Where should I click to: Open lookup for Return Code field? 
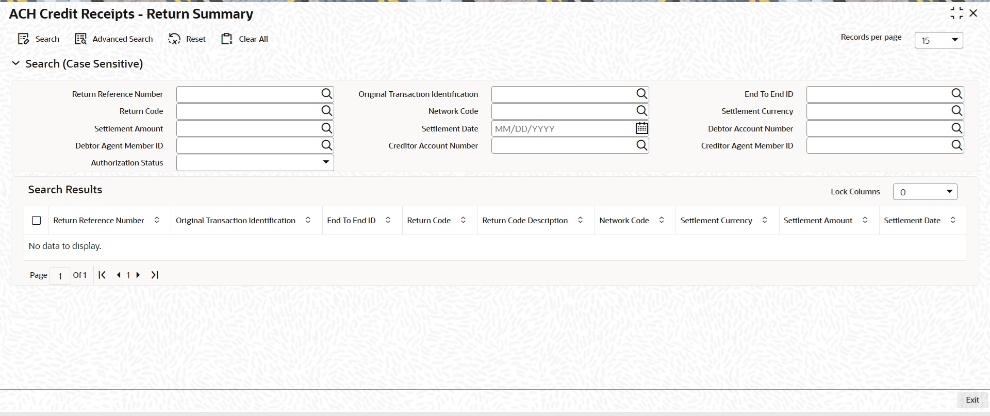326,111
